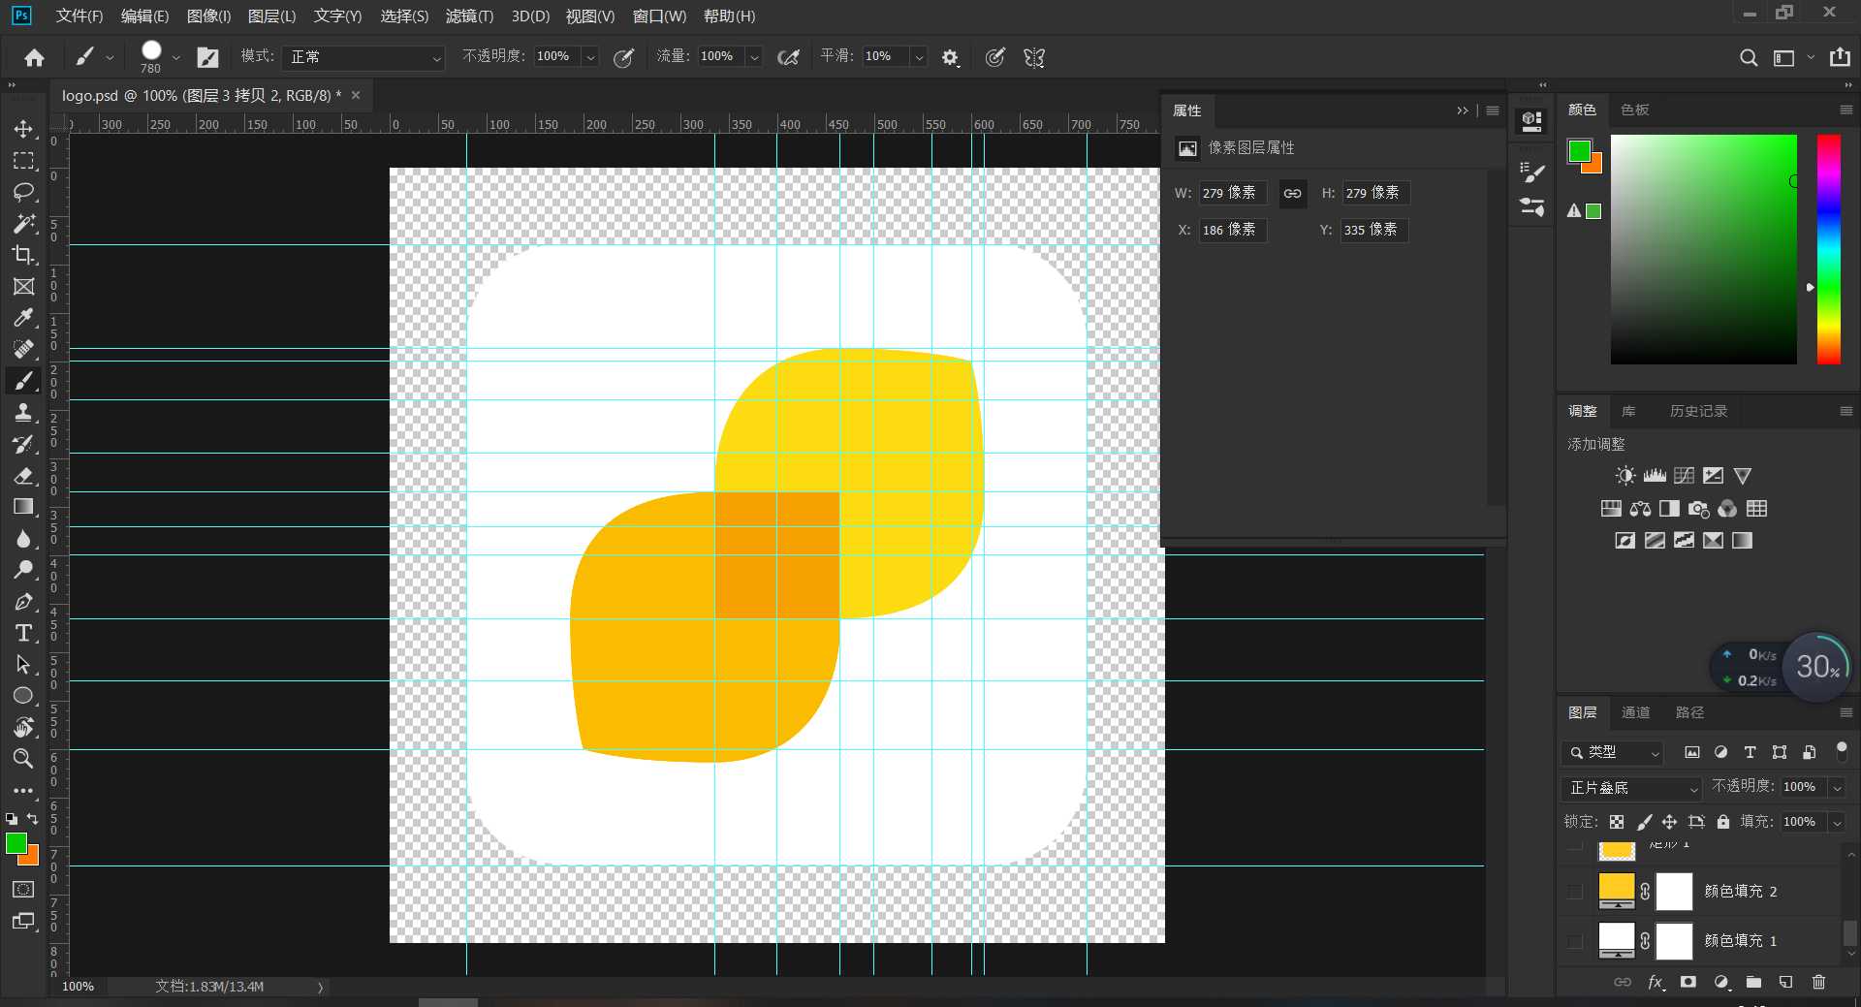Select the Pen tool
Screen dimensions: 1861x1007
pos(23,602)
